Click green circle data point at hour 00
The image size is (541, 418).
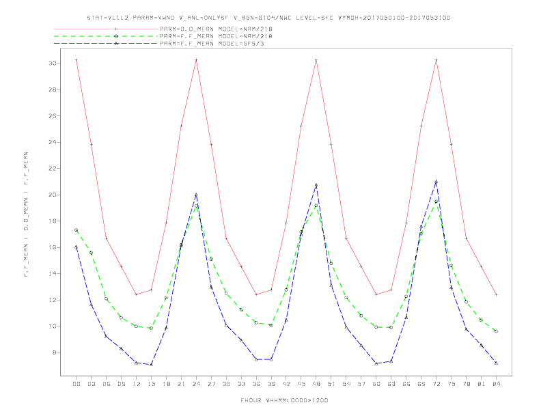click(77, 230)
